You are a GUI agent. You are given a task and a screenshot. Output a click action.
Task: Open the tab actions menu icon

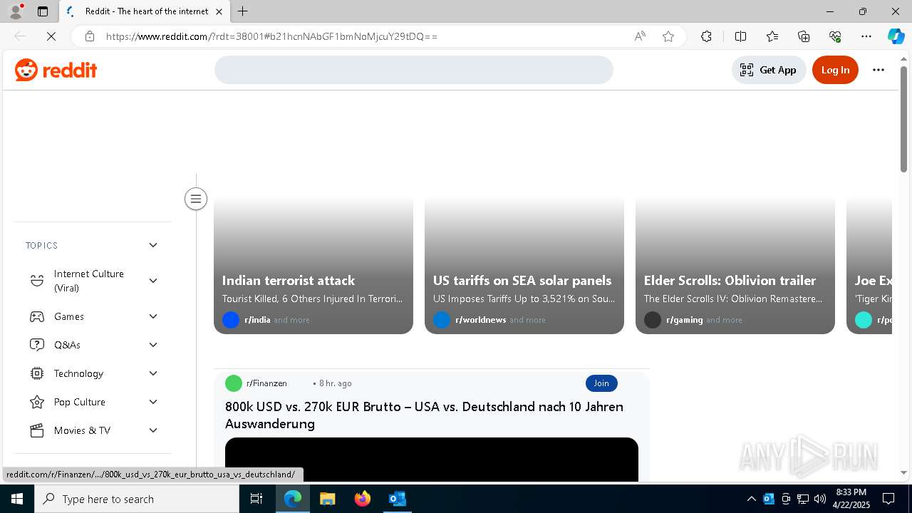(x=43, y=11)
